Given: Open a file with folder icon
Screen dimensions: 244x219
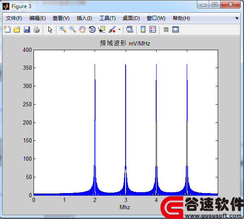Looking at the screenshot, I should (17, 29).
